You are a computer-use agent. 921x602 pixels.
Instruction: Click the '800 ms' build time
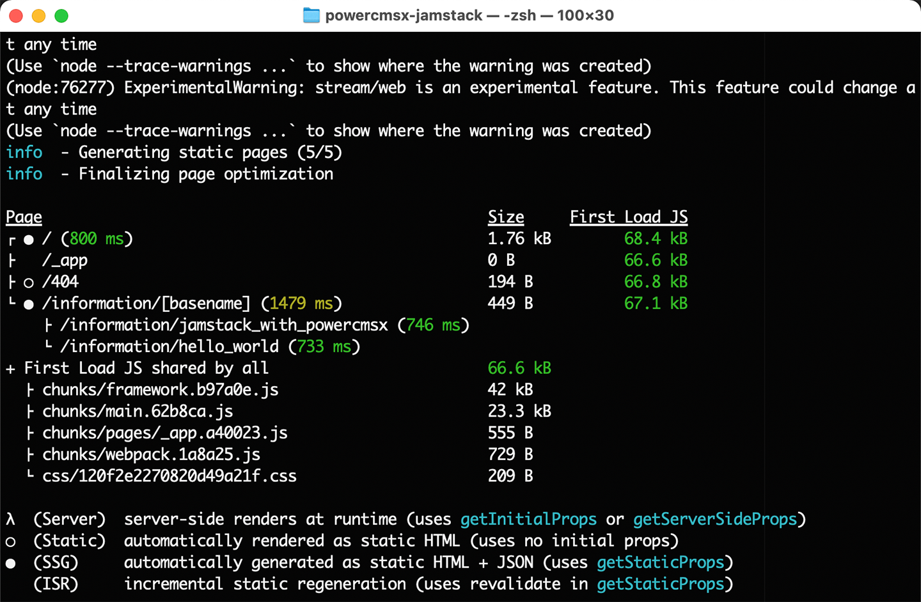97,239
